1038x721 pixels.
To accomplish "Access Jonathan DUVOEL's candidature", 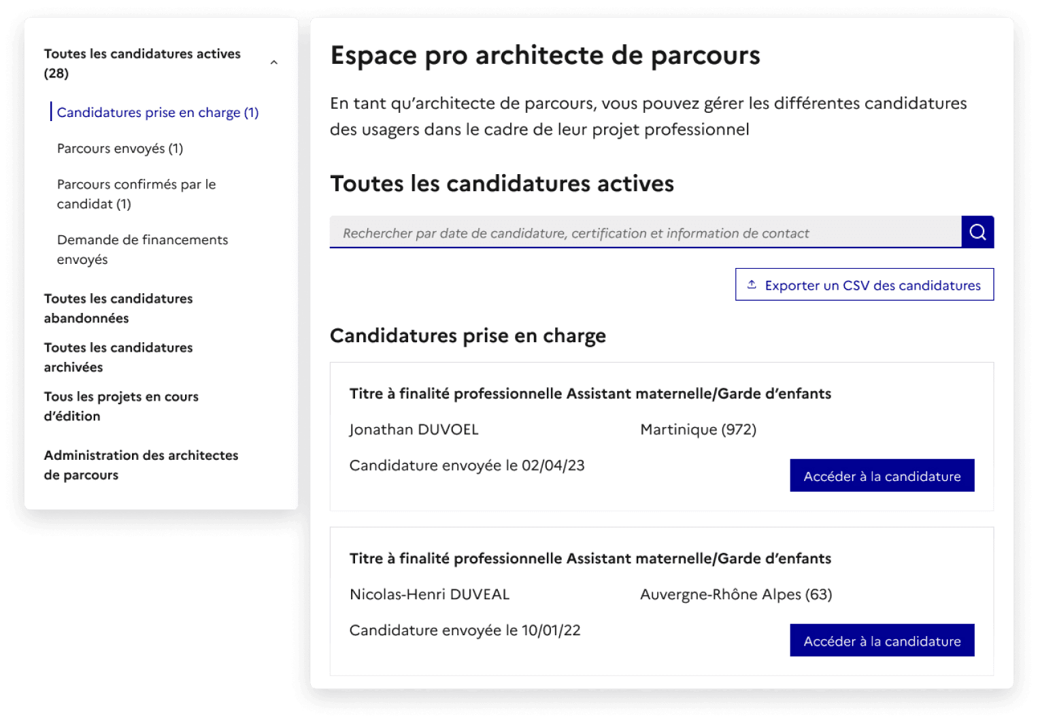I will (x=882, y=475).
